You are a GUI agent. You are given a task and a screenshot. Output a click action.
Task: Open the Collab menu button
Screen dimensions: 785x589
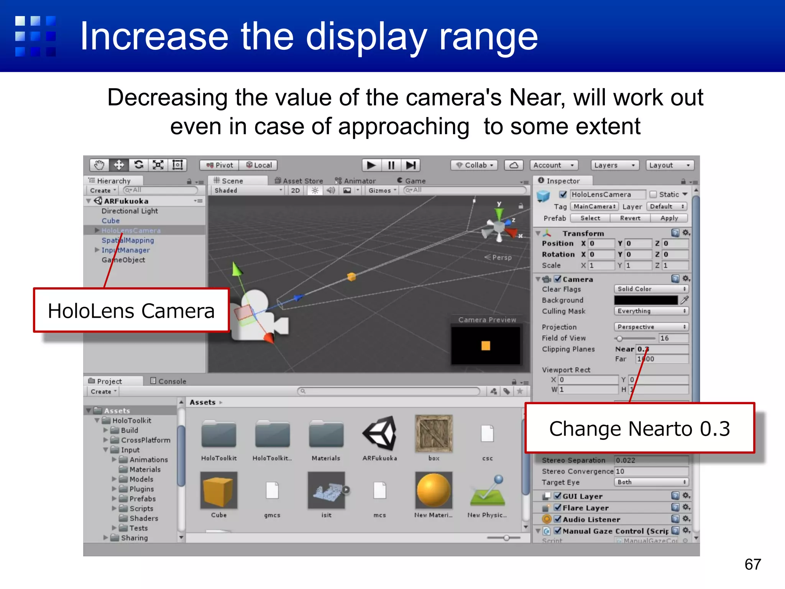pyautogui.click(x=474, y=165)
